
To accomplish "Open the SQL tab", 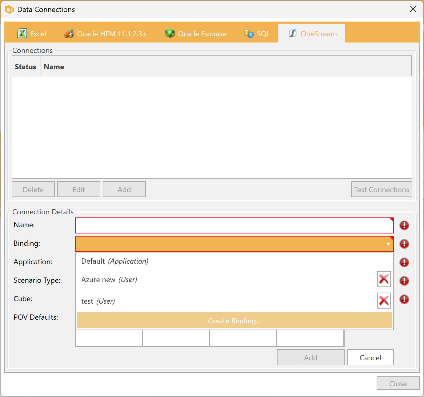I will 257,33.
